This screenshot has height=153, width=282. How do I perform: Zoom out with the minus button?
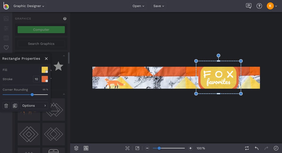point(147,148)
